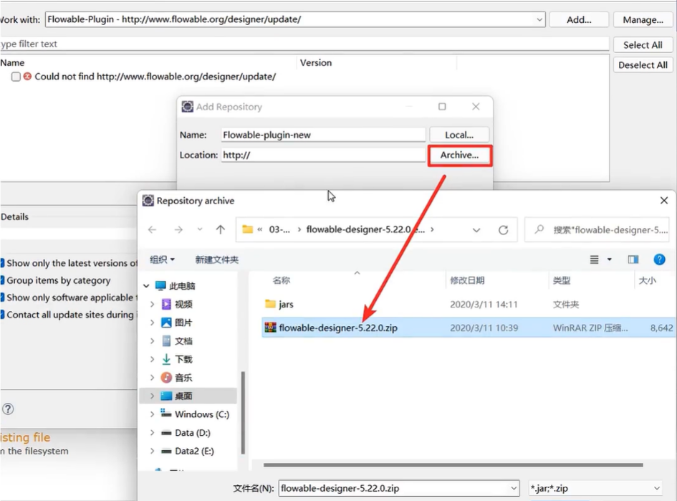The image size is (677, 501).
Task: Toggle 'Show only the latest versions' checkbox
Action: coord(2,263)
